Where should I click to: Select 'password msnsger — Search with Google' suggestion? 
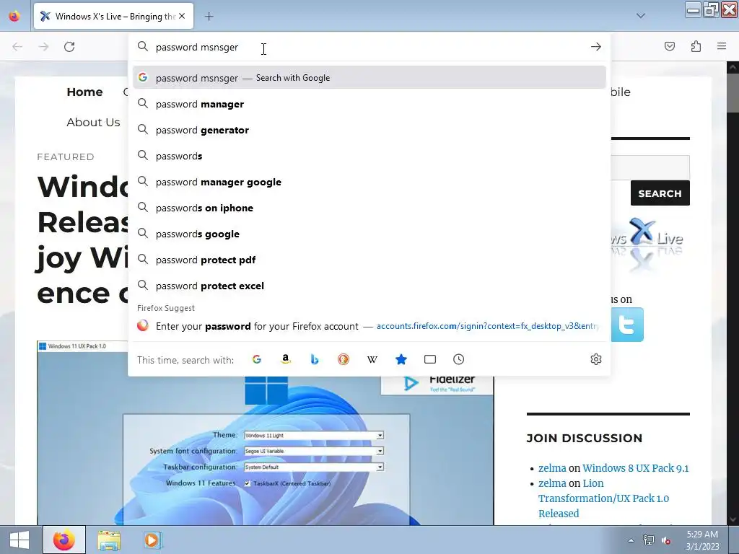pyautogui.click(x=369, y=78)
